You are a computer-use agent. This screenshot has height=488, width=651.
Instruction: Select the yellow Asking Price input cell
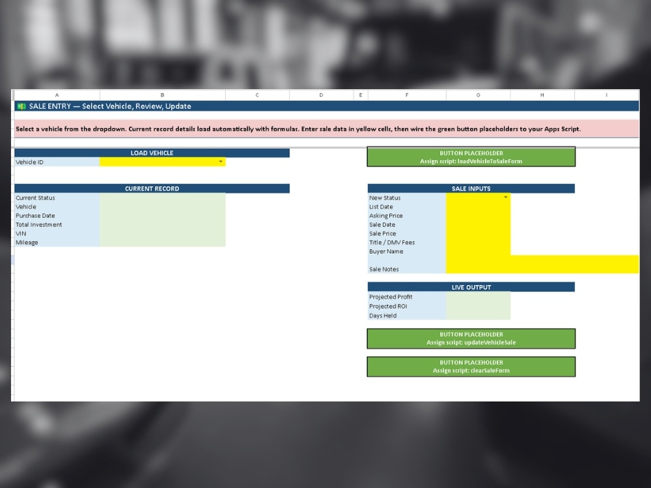click(478, 216)
